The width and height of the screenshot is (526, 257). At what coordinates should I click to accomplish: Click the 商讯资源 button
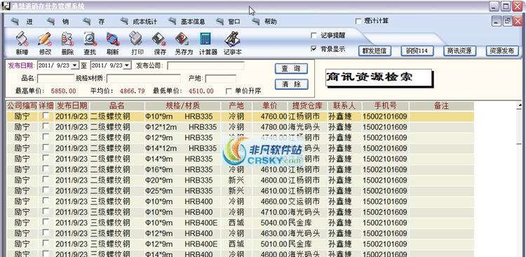click(460, 51)
